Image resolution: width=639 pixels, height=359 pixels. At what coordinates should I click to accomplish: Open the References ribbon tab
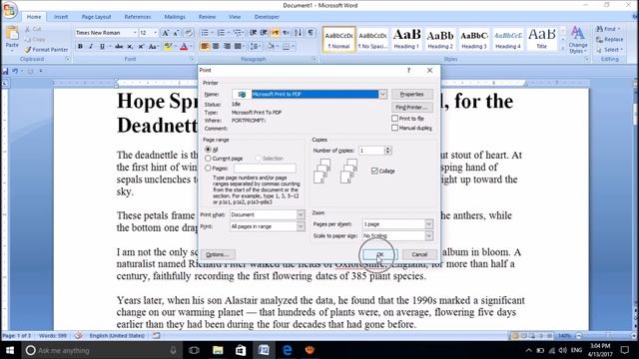[138, 17]
